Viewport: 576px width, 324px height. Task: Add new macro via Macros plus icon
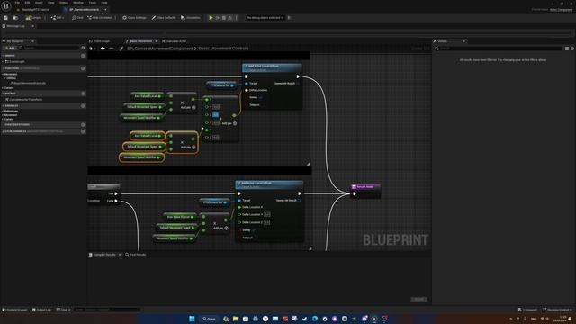pos(83,94)
